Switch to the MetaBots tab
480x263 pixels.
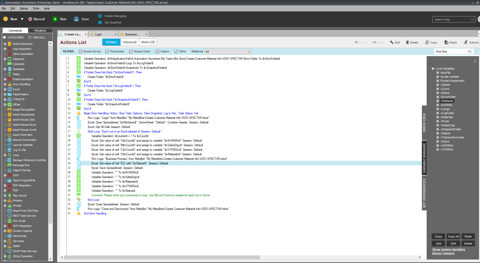pos(40,31)
